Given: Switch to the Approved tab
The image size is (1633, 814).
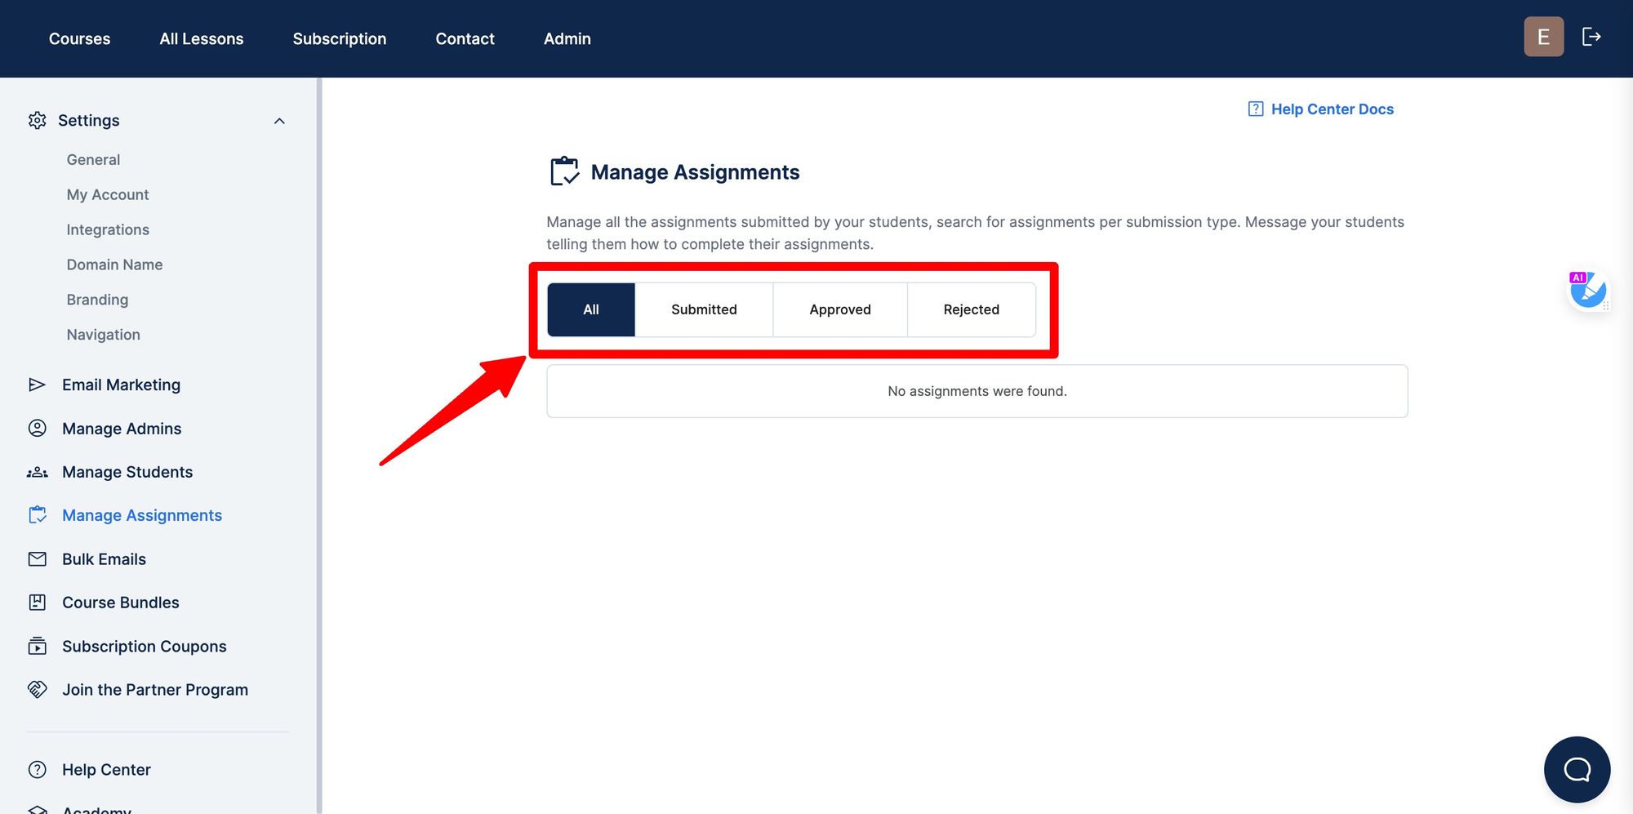Looking at the screenshot, I should (840, 309).
